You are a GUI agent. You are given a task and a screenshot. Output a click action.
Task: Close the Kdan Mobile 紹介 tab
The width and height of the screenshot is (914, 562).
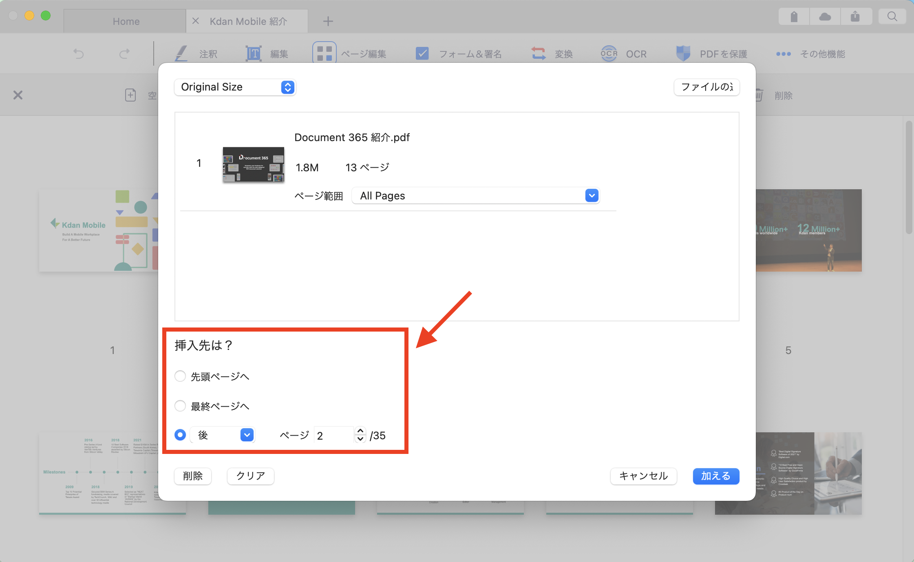(196, 21)
